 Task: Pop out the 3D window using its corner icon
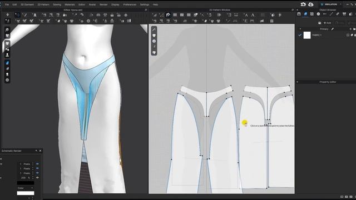(146, 10)
